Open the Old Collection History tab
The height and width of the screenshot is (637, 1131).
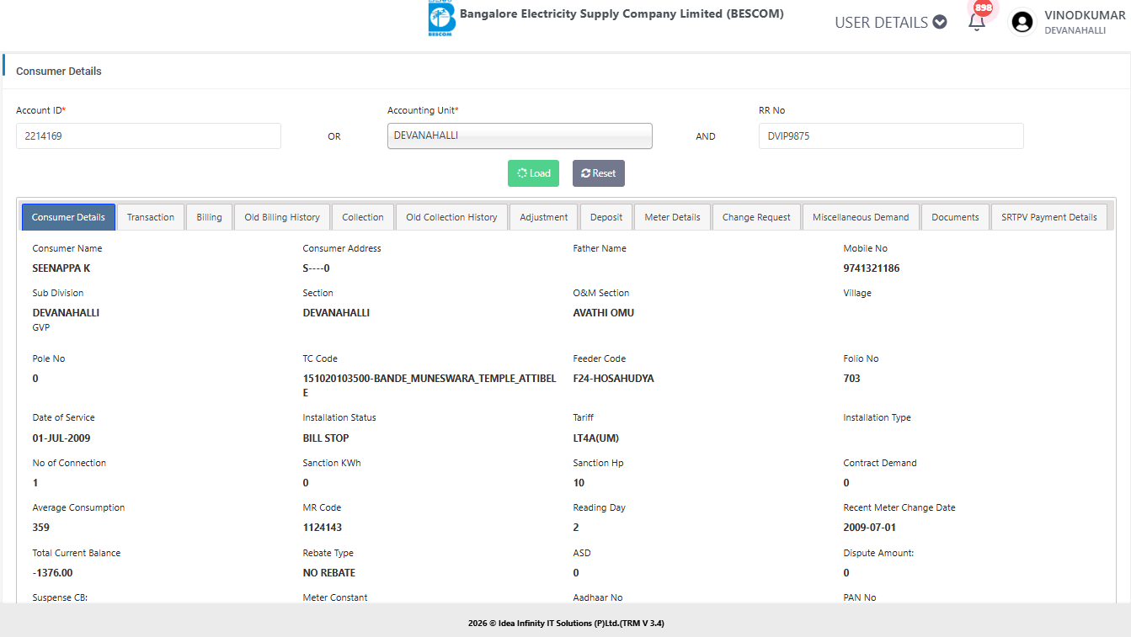(x=451, y=217)
